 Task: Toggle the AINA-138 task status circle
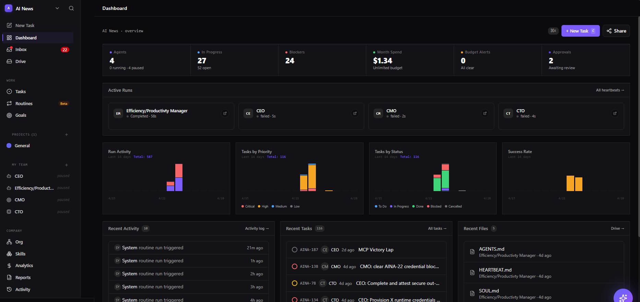pyautogui.click(x=295, y=266)
